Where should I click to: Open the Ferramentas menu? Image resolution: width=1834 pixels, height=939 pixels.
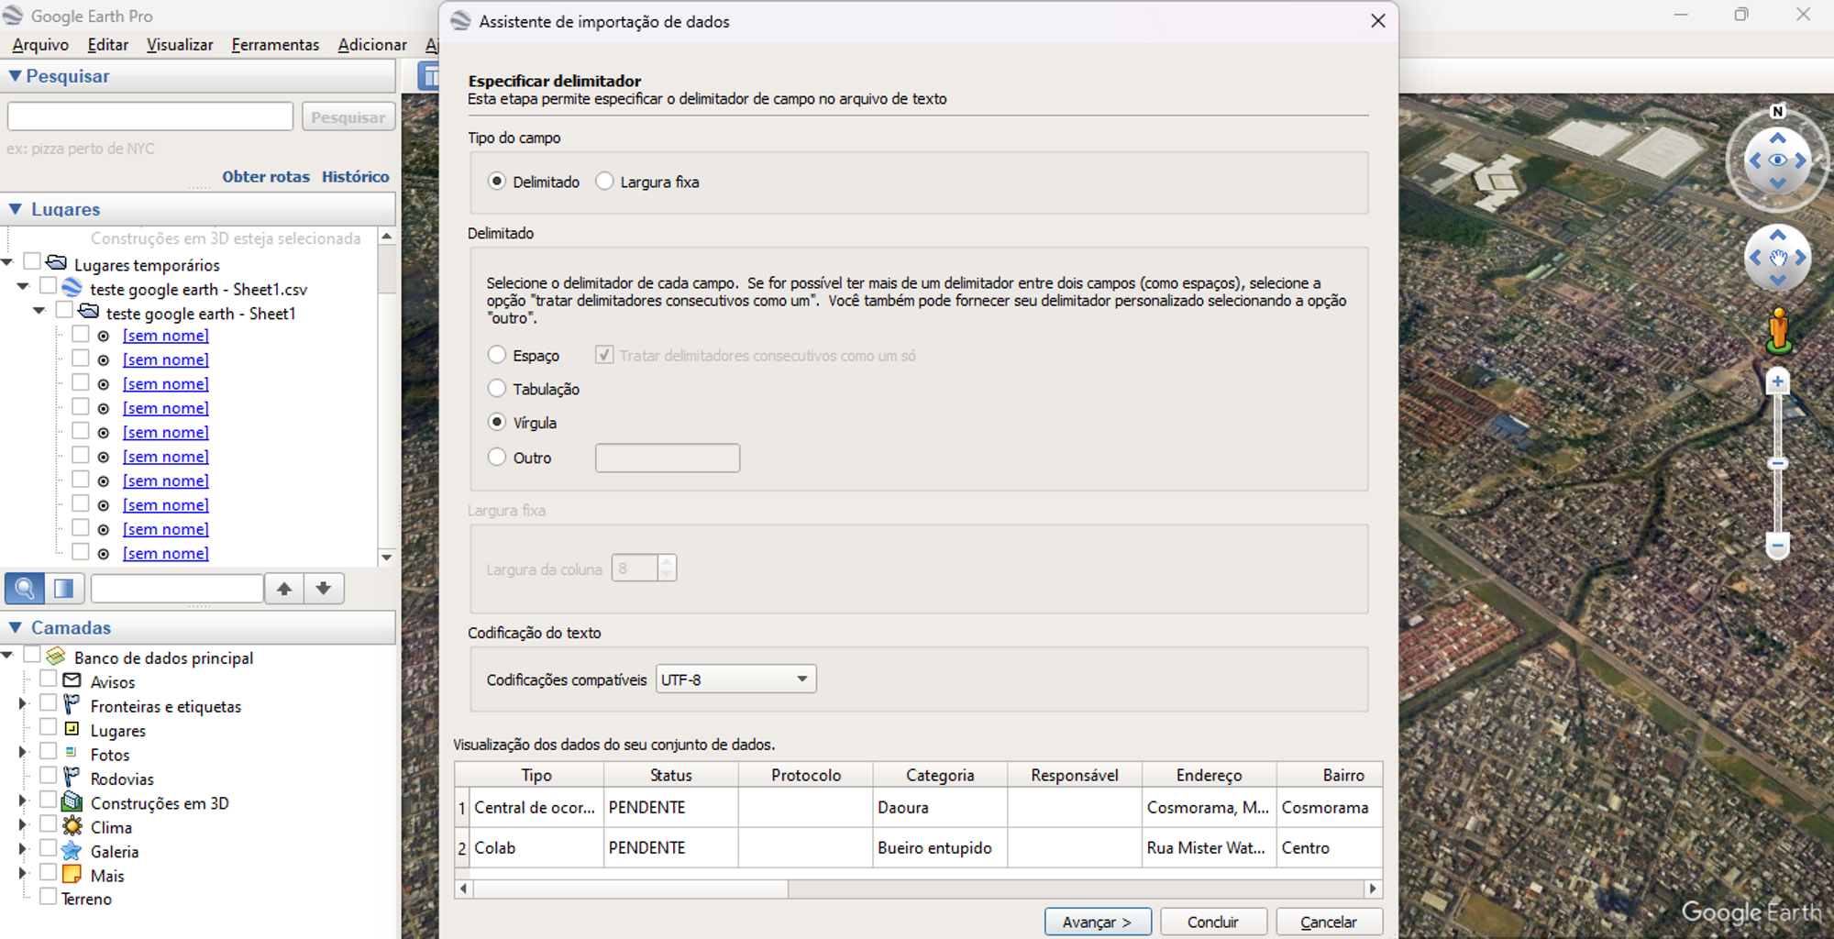tap(274, 44)
